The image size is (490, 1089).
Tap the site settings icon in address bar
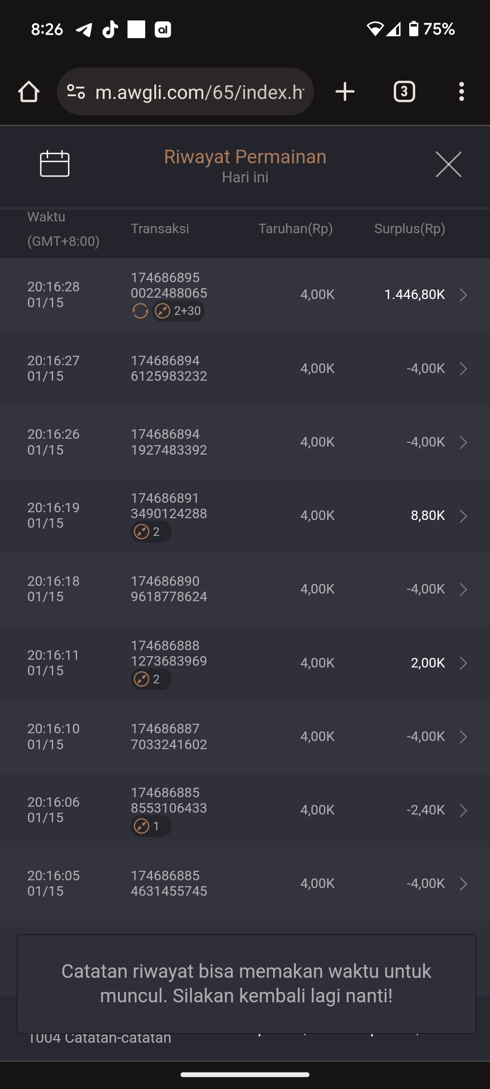76,92
